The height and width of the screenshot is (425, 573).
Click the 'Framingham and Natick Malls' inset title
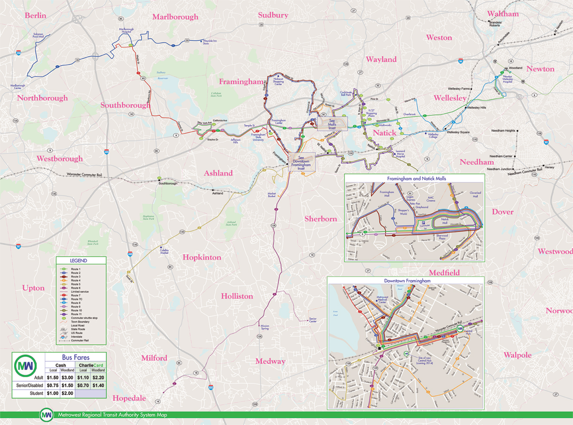417,178
